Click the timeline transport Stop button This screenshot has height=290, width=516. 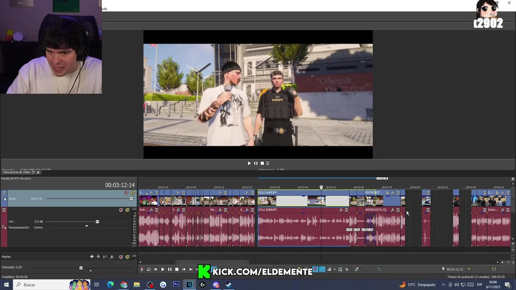click(x=177, y=269)
